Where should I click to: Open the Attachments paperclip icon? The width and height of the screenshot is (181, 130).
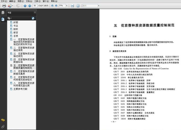pos(3,127)
